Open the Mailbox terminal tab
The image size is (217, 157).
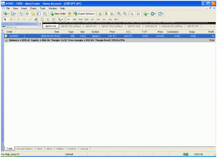pyautogui.click(x=60, y=149)
